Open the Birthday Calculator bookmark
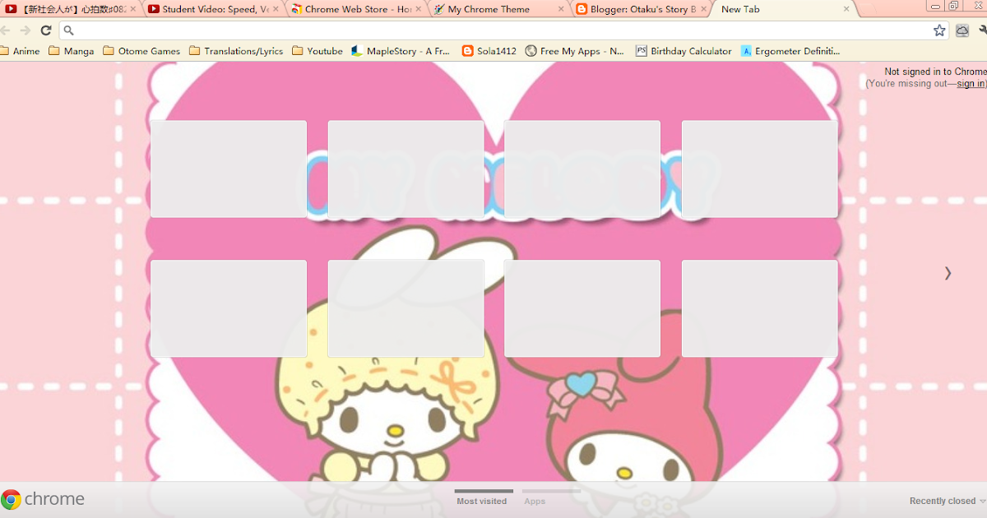This screenshot has width=987, height=518. pos(683,51)
